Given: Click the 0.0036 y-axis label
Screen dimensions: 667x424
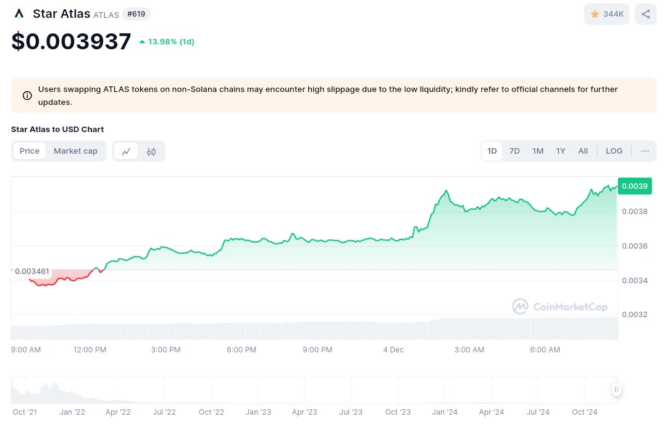Looking at the screenshot, I should point(635,246).
